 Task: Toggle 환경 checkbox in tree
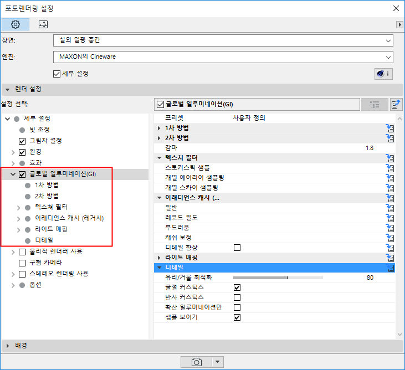pos(22,152)
